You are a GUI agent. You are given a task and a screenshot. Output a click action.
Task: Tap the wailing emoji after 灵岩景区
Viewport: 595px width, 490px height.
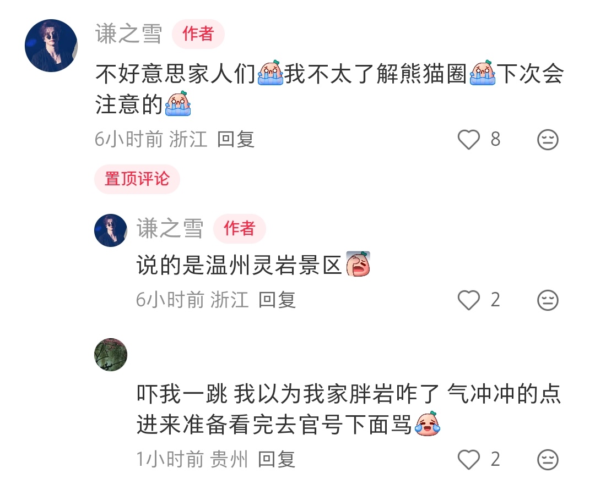click(358, 264)
